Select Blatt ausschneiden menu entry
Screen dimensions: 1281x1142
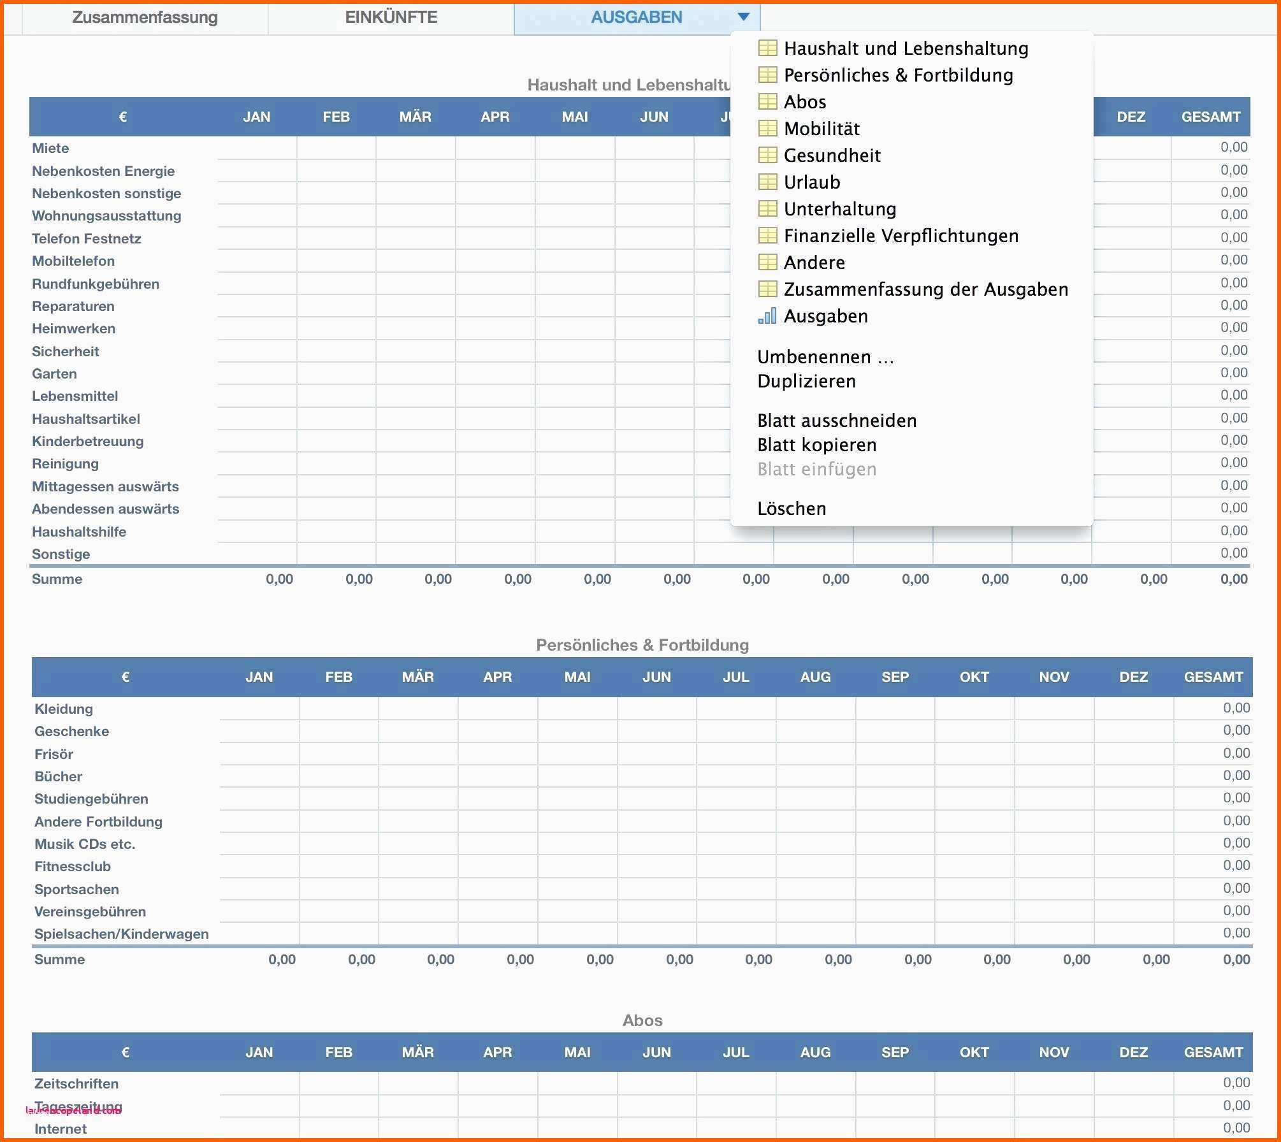[x=836, y=421]
